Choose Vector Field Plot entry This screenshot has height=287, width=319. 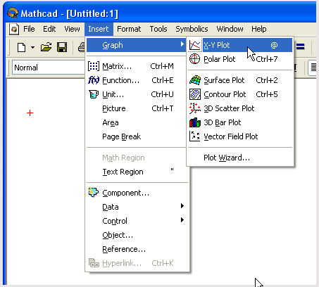click(240, 136)
